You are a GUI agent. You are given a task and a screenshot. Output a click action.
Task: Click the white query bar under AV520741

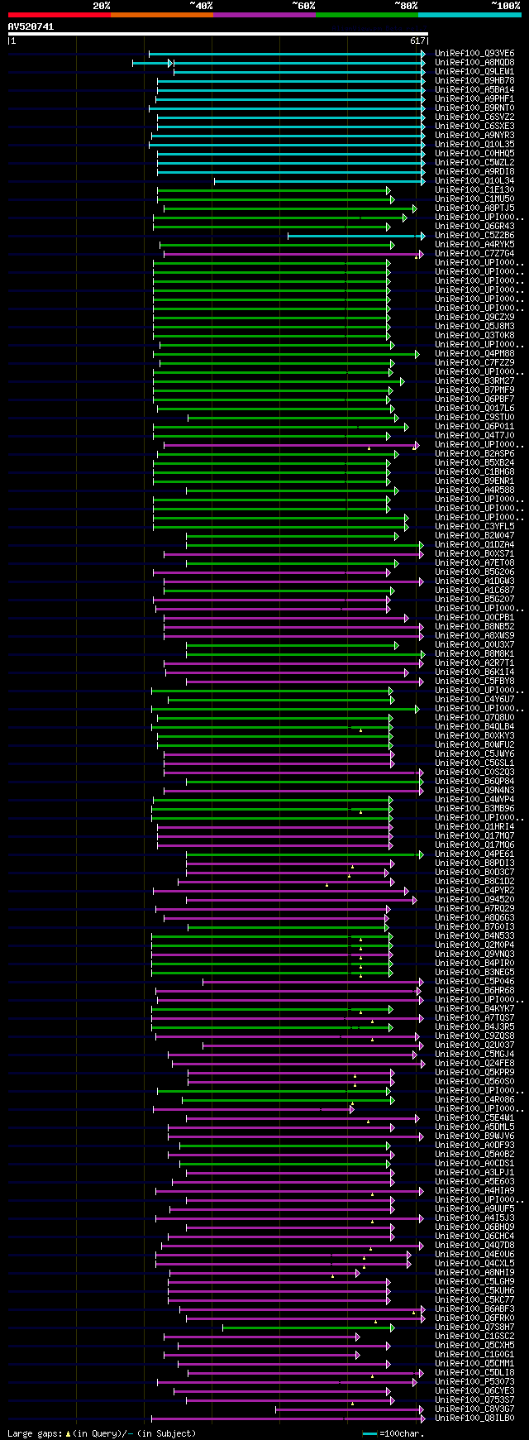pos(217,34)
